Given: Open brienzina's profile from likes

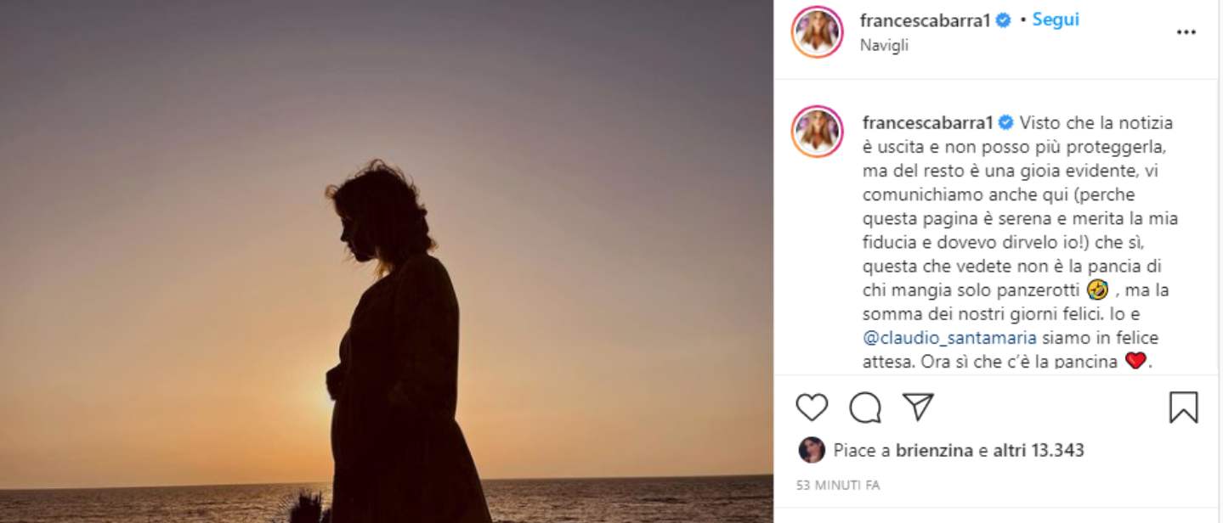Looking at the screenshot, I should pos(934,450).
